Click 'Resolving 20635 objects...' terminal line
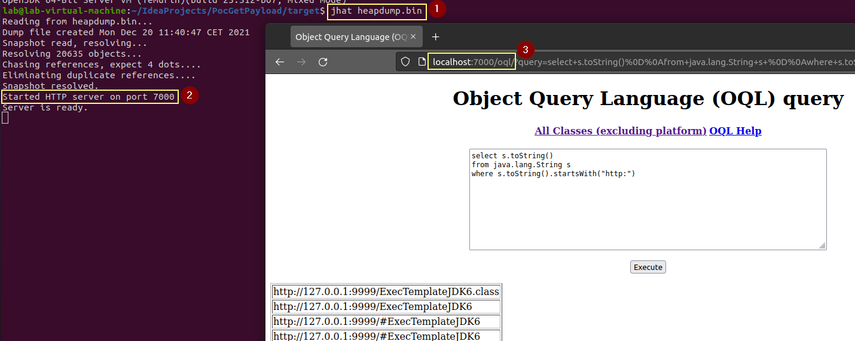The image size is (855, 341). (72, 54)
